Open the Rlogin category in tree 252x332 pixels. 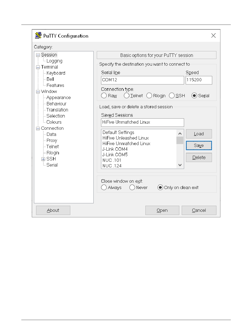click(53, 153)
